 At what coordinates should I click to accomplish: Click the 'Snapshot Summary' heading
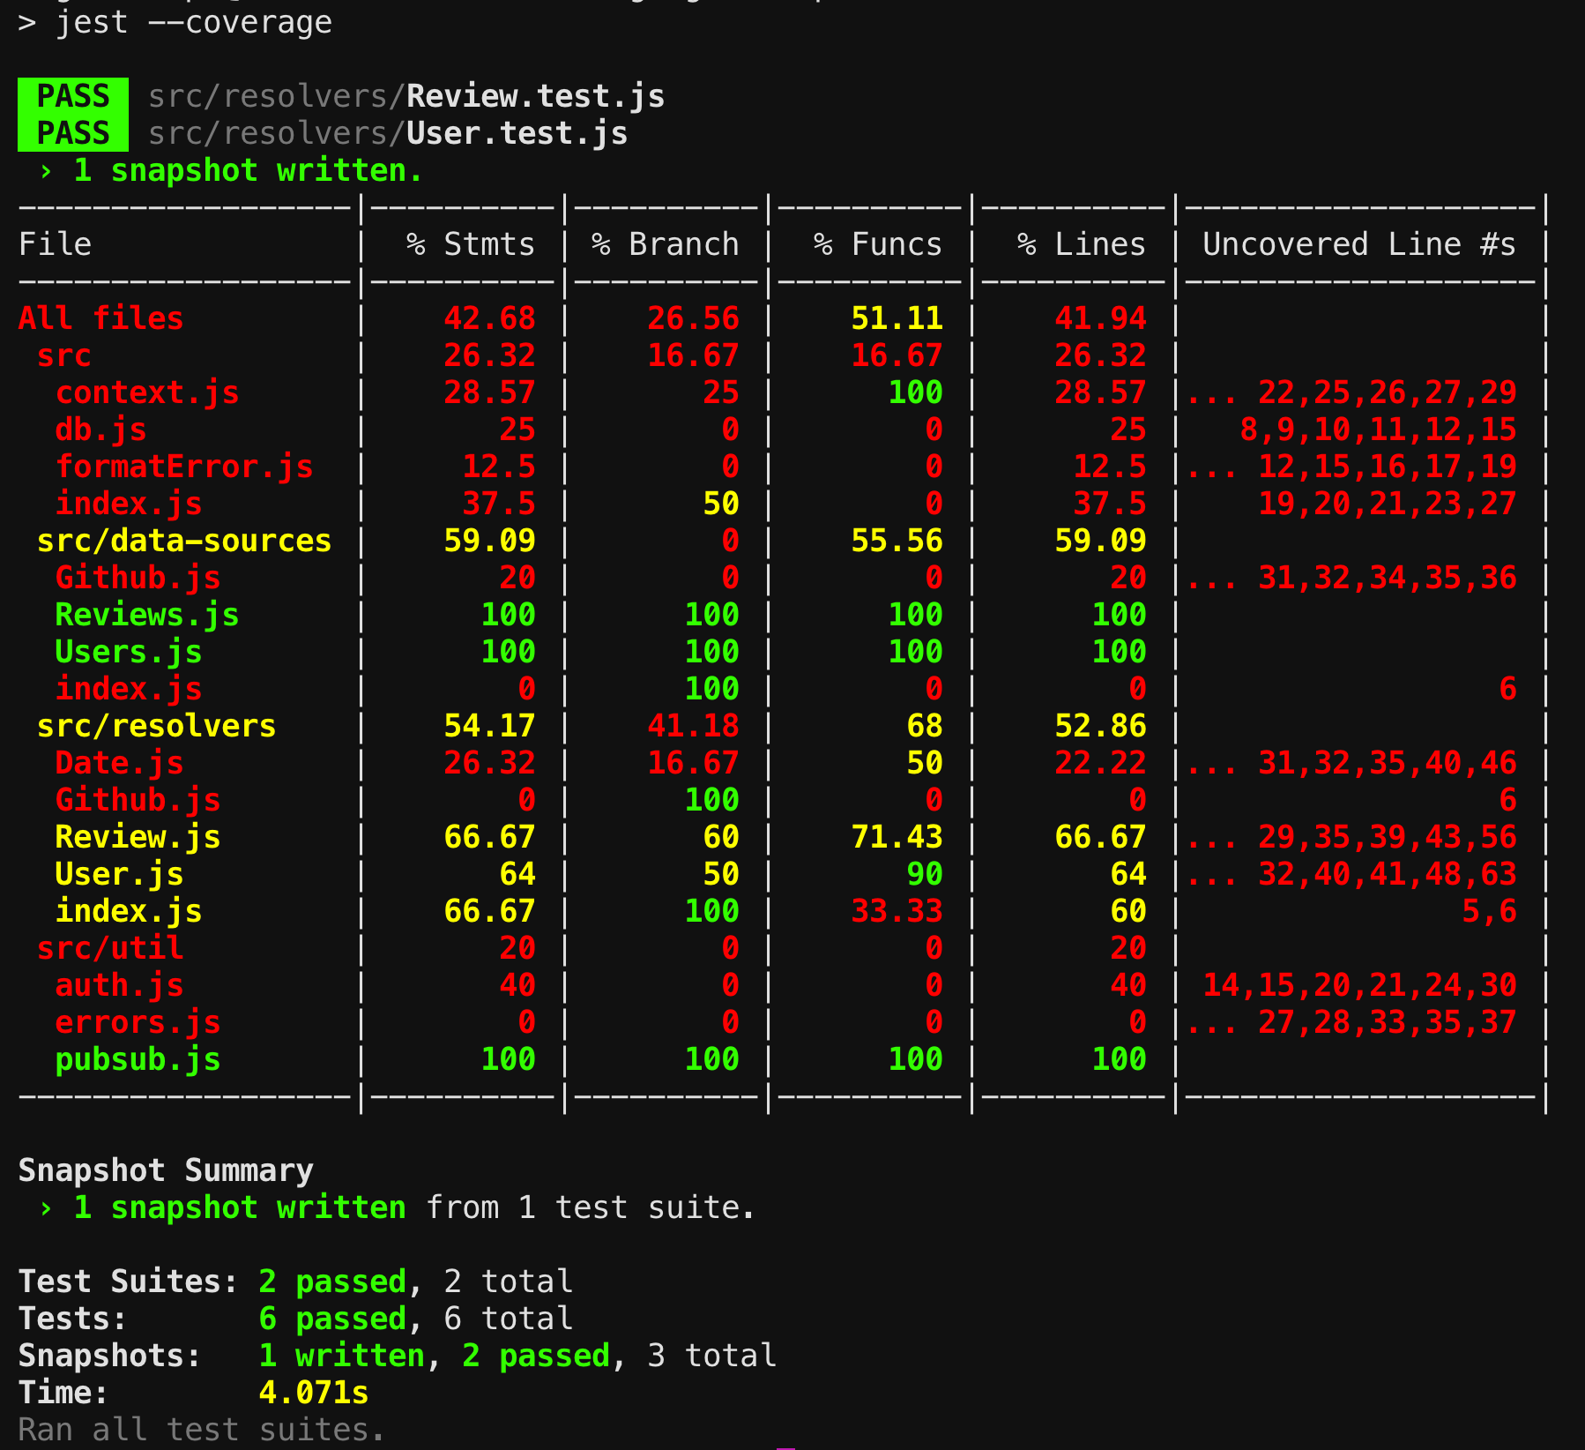pos(166,1170)
